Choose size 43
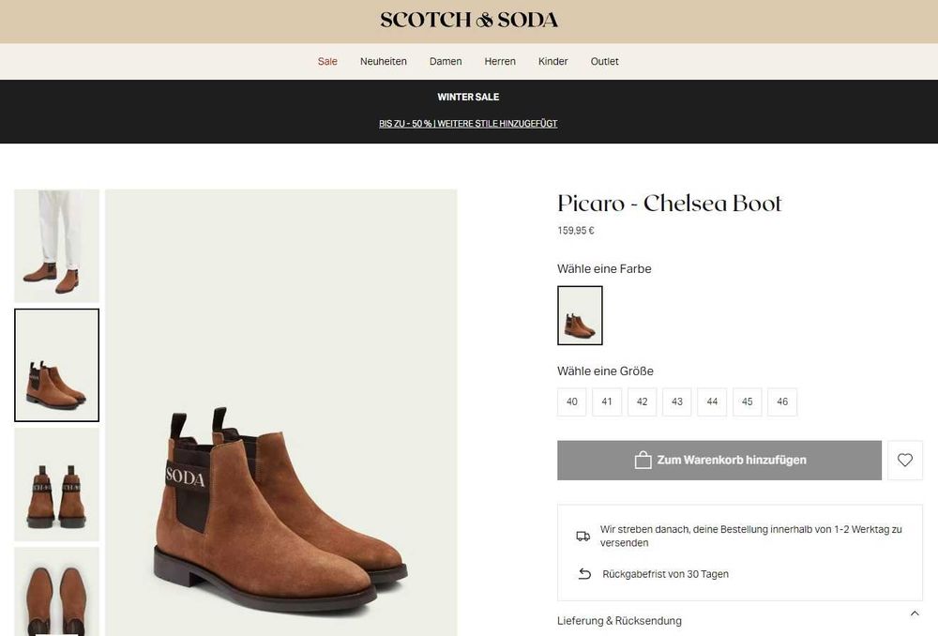Image resolution: width=938 pixels, height=636 pixels. (x=677, y=402)
